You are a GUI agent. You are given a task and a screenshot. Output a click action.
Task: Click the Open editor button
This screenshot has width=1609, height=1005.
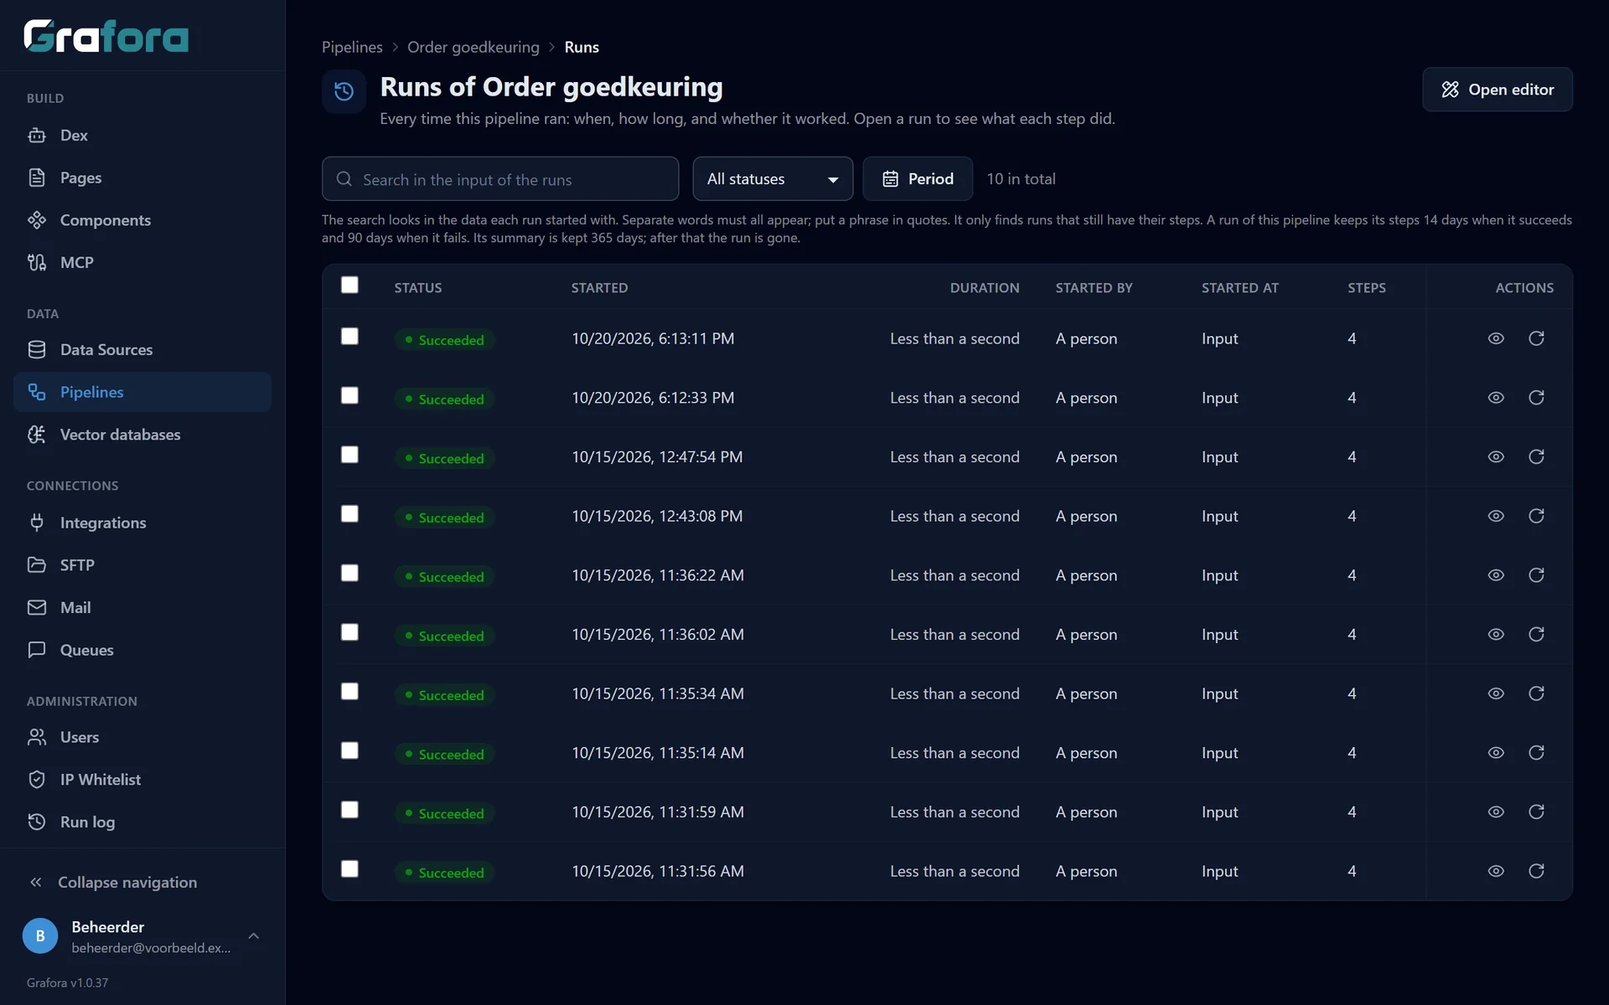click(x=1498, y=90)
